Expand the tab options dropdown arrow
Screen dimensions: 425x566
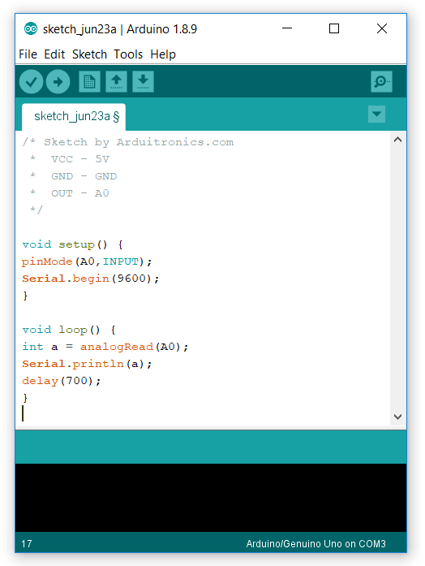[x=376, y=114]
